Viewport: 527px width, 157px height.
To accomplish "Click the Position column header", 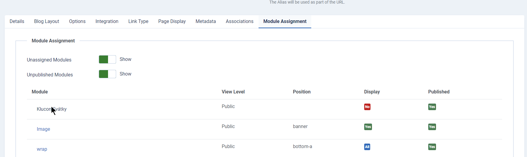I will point(302,92).
